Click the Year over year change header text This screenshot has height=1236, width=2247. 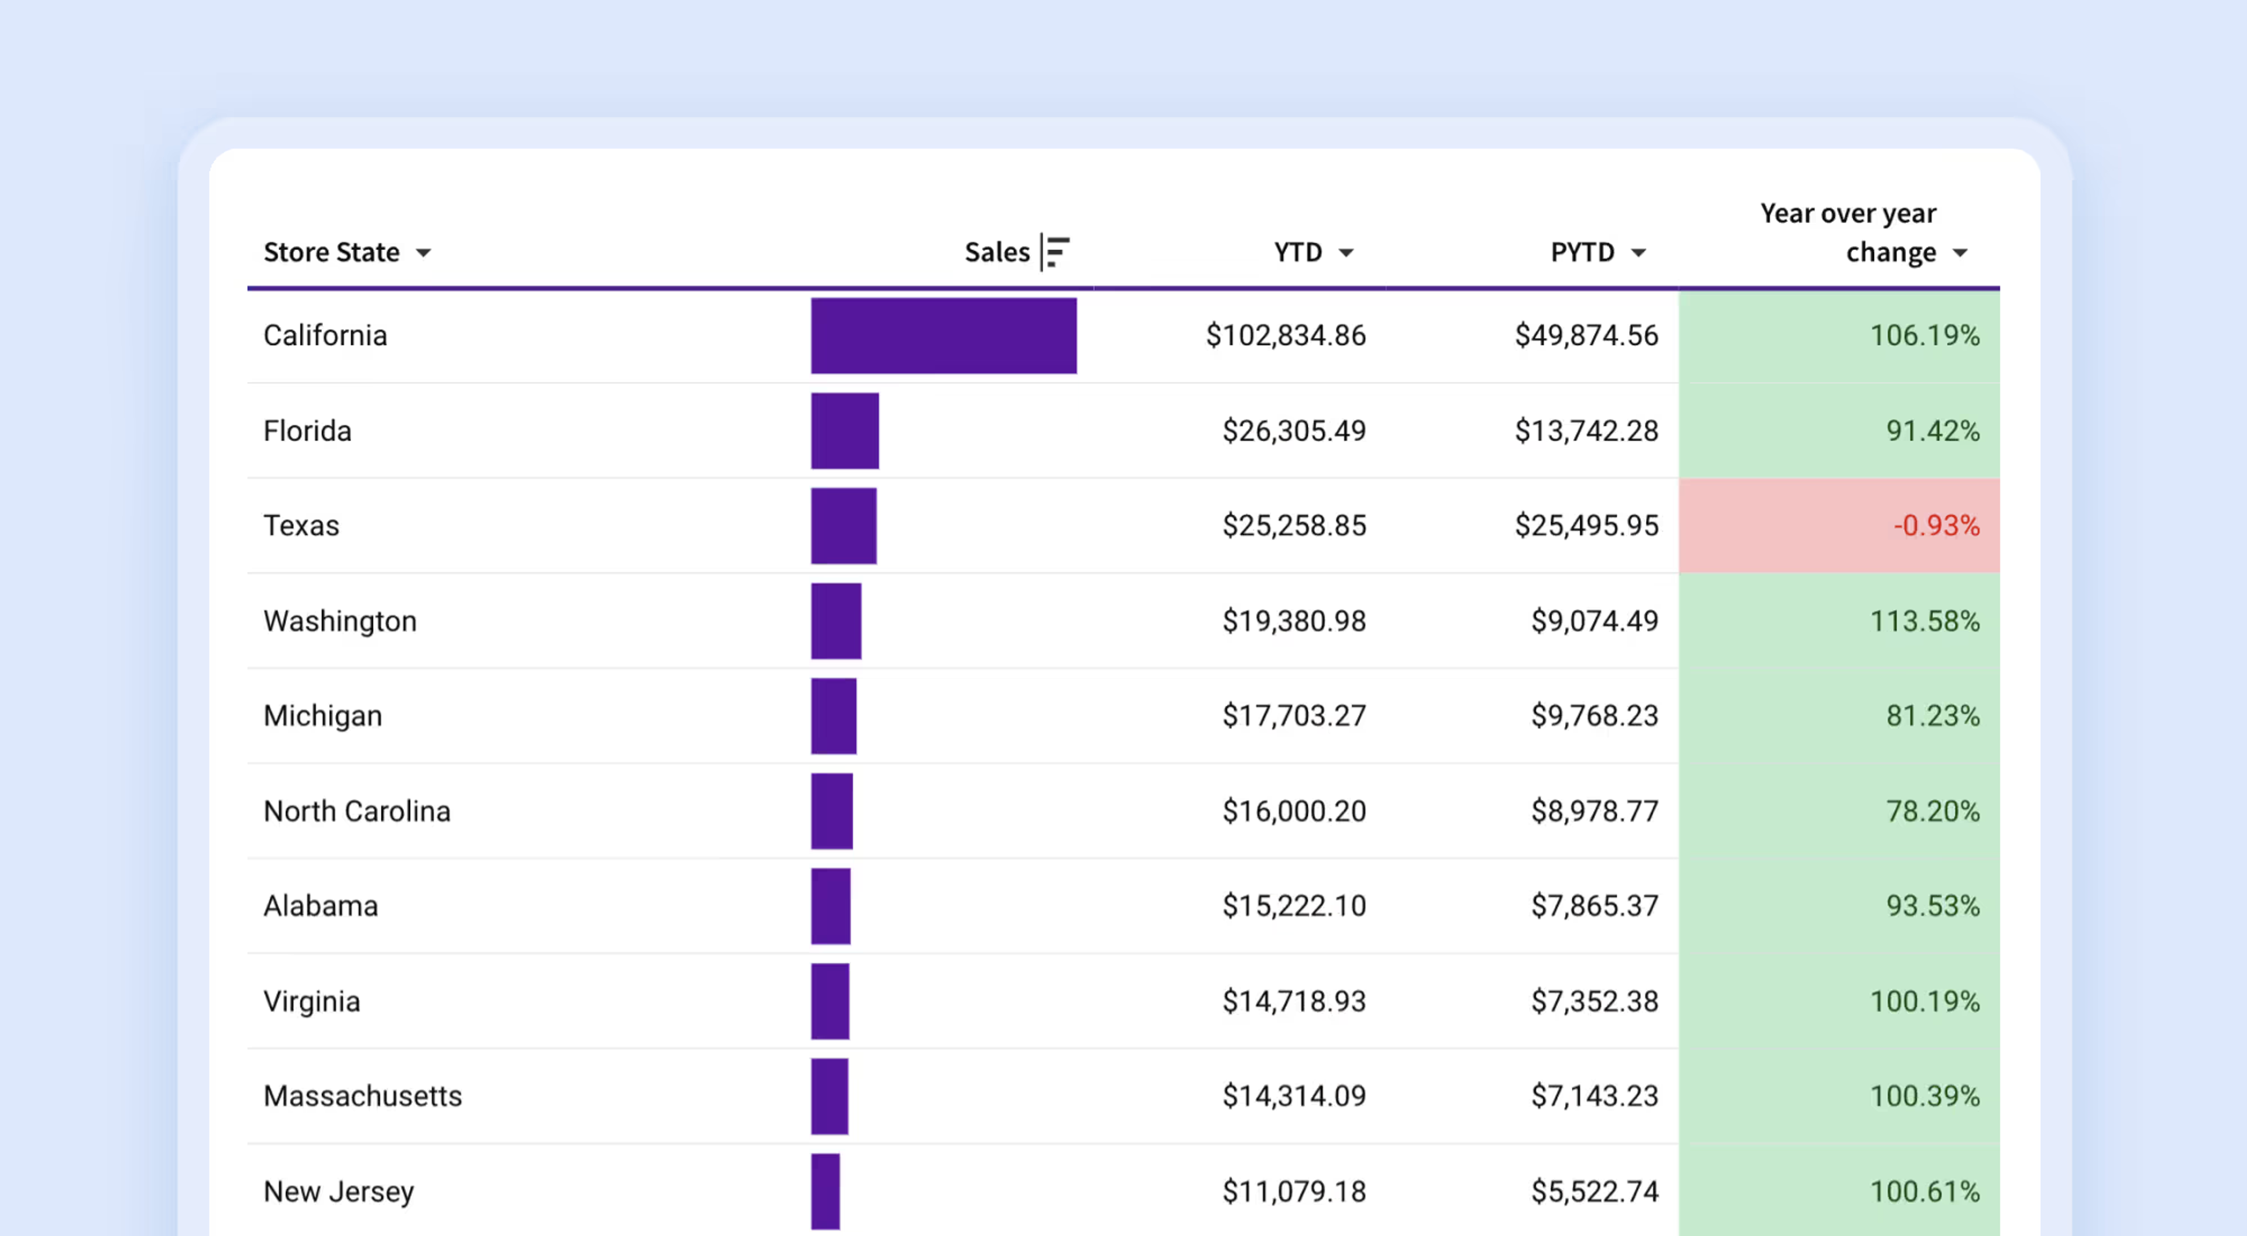(x=1849, y=232)
